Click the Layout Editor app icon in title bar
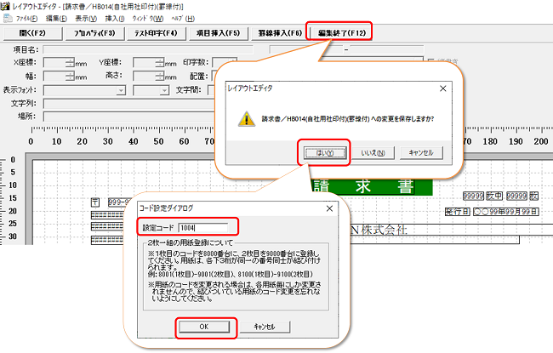 (x=7, y=5)
